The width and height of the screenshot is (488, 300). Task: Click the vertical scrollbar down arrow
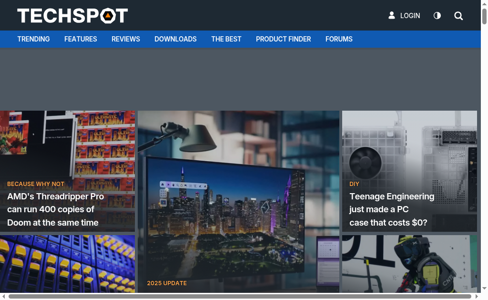484,289
